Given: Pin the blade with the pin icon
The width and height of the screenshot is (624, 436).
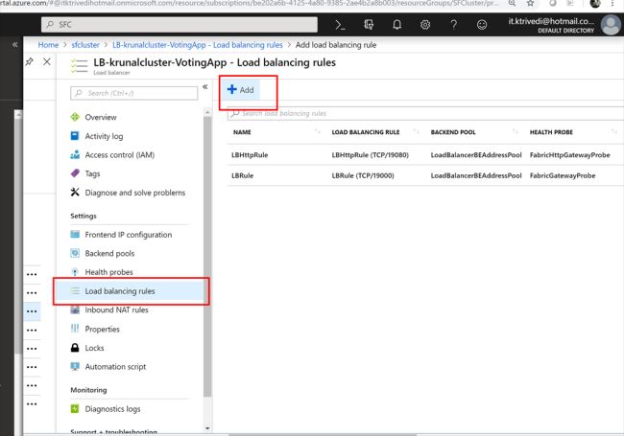Looking at the screenshot, I should [x=30, y=61].
